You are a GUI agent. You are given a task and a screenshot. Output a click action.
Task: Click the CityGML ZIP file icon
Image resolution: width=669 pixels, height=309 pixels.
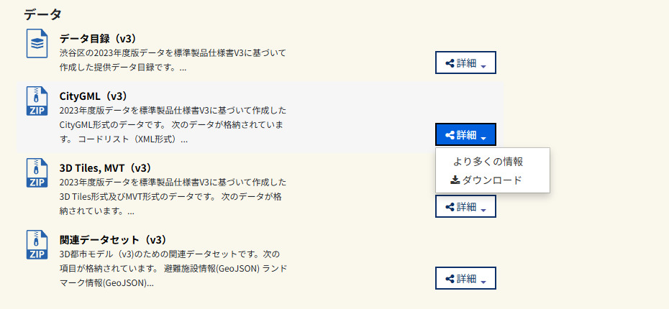tap(37, 101)
